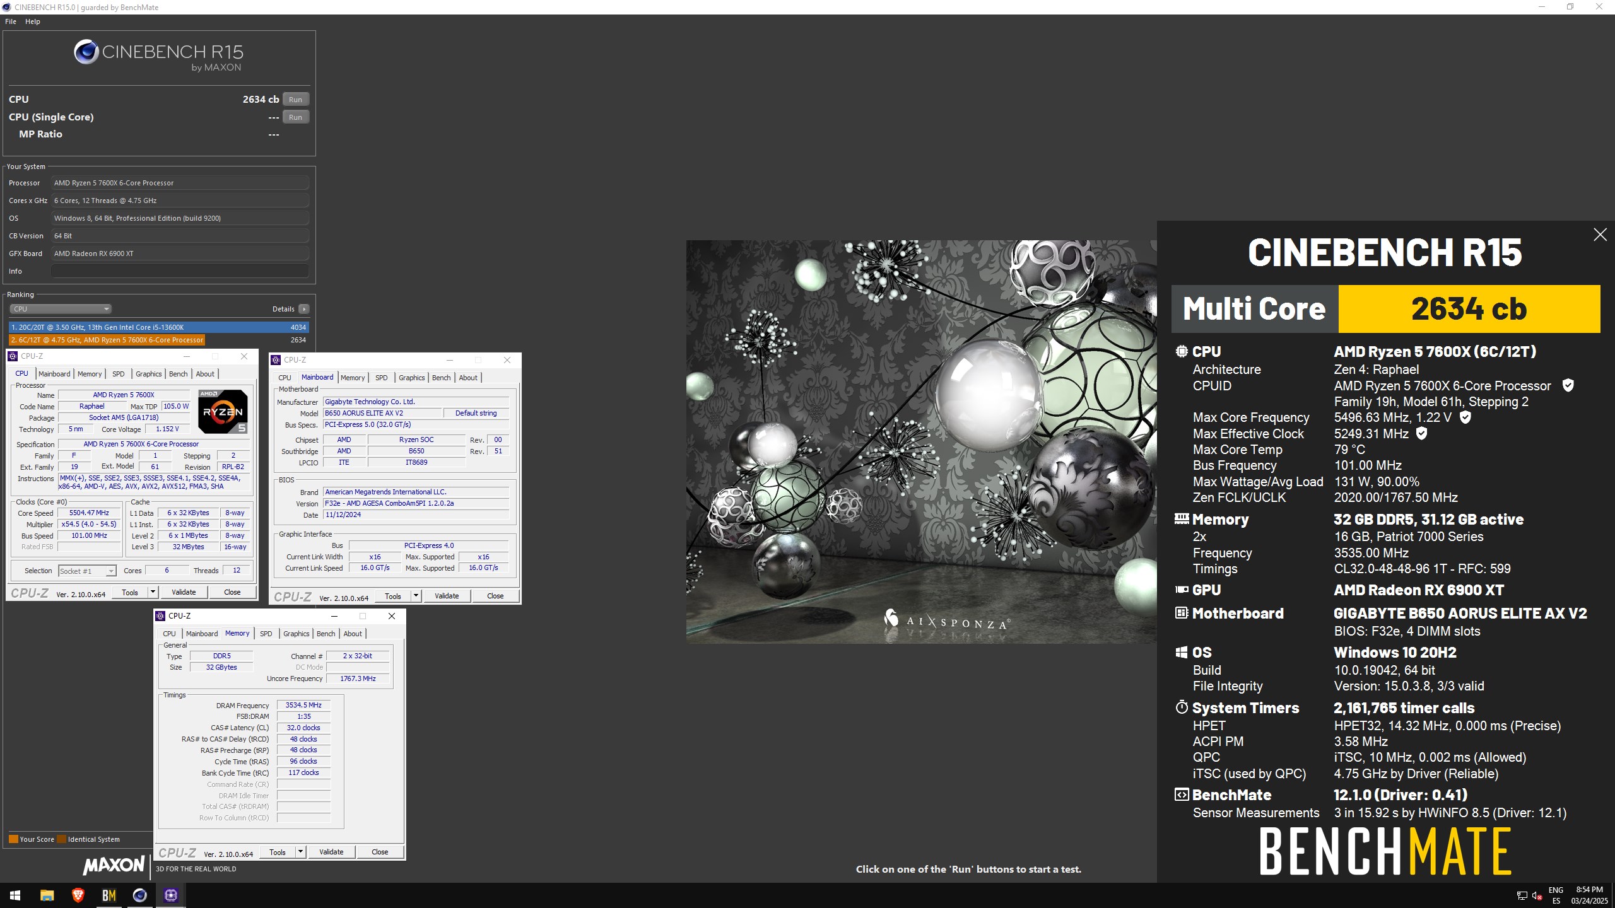This screenshot has width=1615, height=908.
Task: Click the Processor field AMD Ryzen 5 7600X
Action: pos(180,183)
